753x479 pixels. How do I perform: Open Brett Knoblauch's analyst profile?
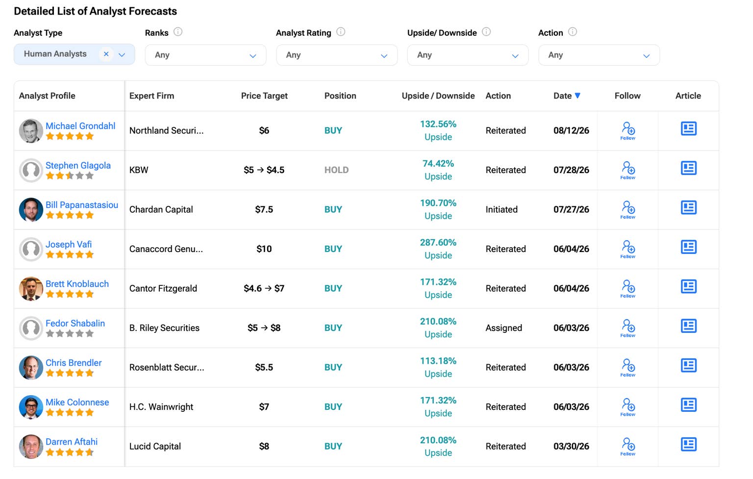tap(77, 284)
